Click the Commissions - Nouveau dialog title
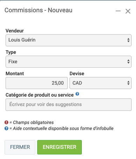This screenshot has height=159, width=136. click(38, 10)
